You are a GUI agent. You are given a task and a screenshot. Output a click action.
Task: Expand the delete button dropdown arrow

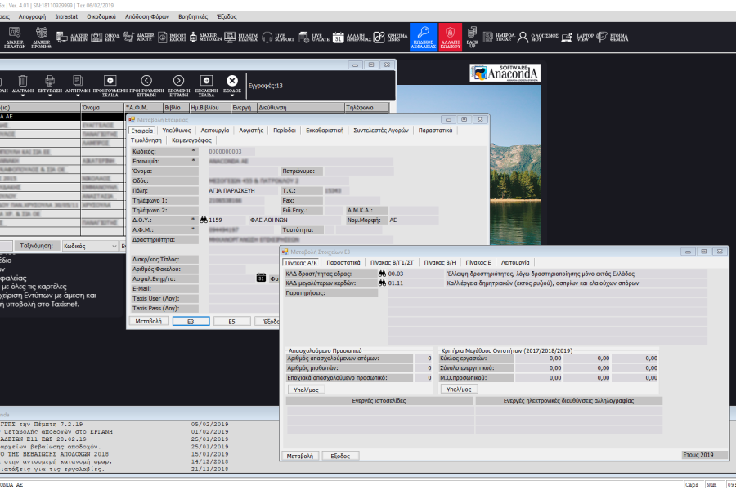coord(23,96)
